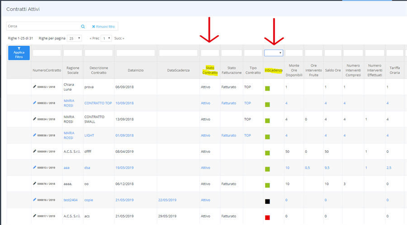Open the test2404 customer link
This screenshot has height=225, width=407.
click(71, 200)
